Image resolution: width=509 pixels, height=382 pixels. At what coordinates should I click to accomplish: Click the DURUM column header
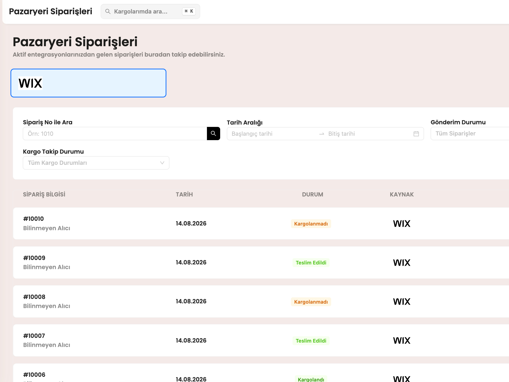312,194
